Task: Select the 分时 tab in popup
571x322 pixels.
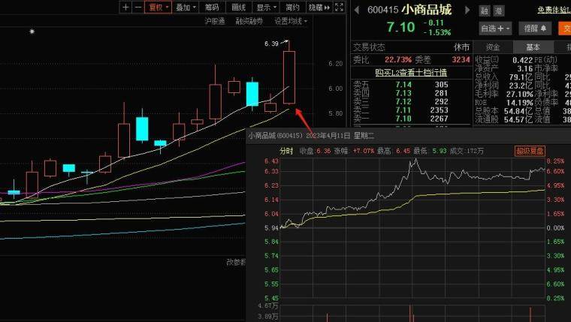Action: point(286,151)
